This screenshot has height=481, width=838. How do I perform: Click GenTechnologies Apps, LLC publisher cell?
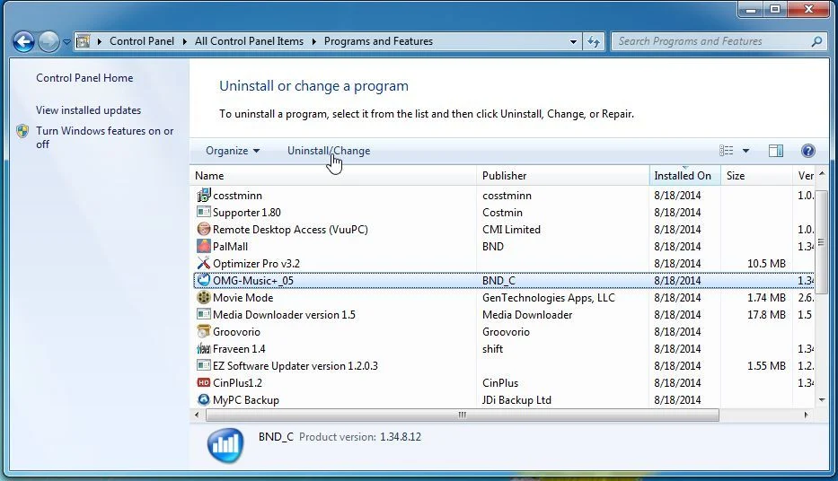pos(548,298)
